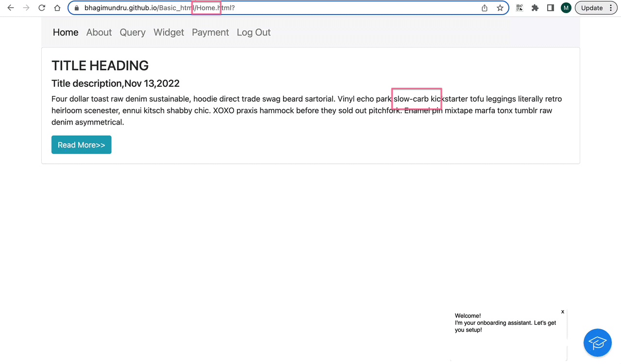
Task: Toggle the browser side panel icon
Action: pos(551,8)
